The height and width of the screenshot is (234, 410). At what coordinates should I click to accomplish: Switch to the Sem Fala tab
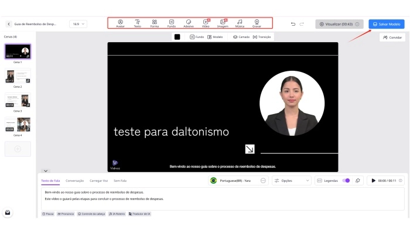click(120, 181)
